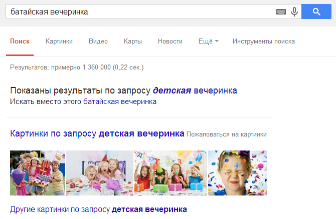Viewport: 336px width, 219px height.
Task: Open Инструменты поиска options
Action: click(263, 41)
